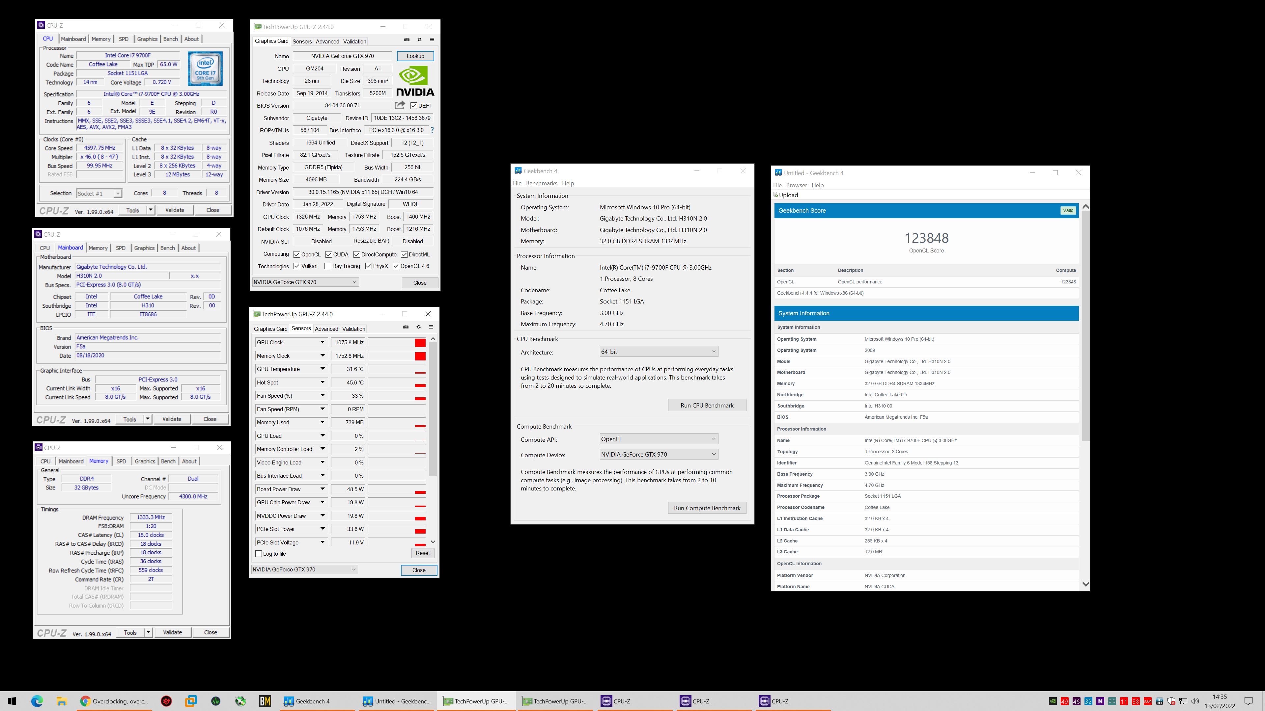Open the Advanced tab in GPU-Z Sensors window

pos(326,329)
